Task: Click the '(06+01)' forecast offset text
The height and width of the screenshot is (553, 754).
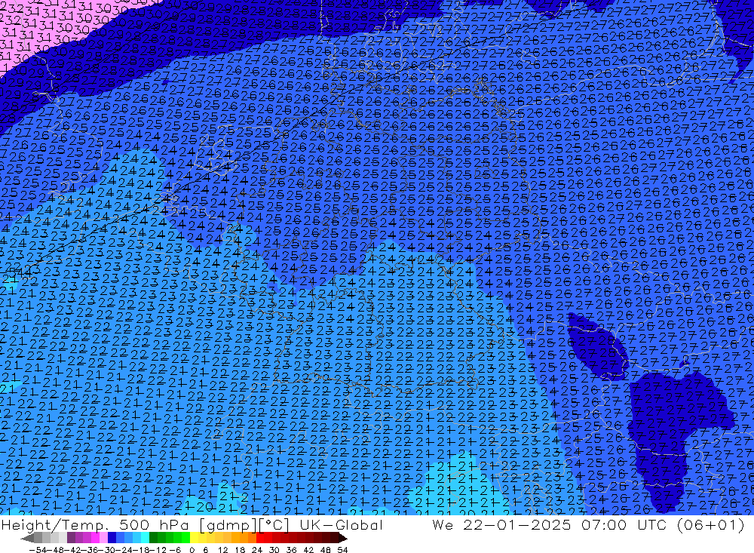Action: pyautogui.click(x=711, y=525)
